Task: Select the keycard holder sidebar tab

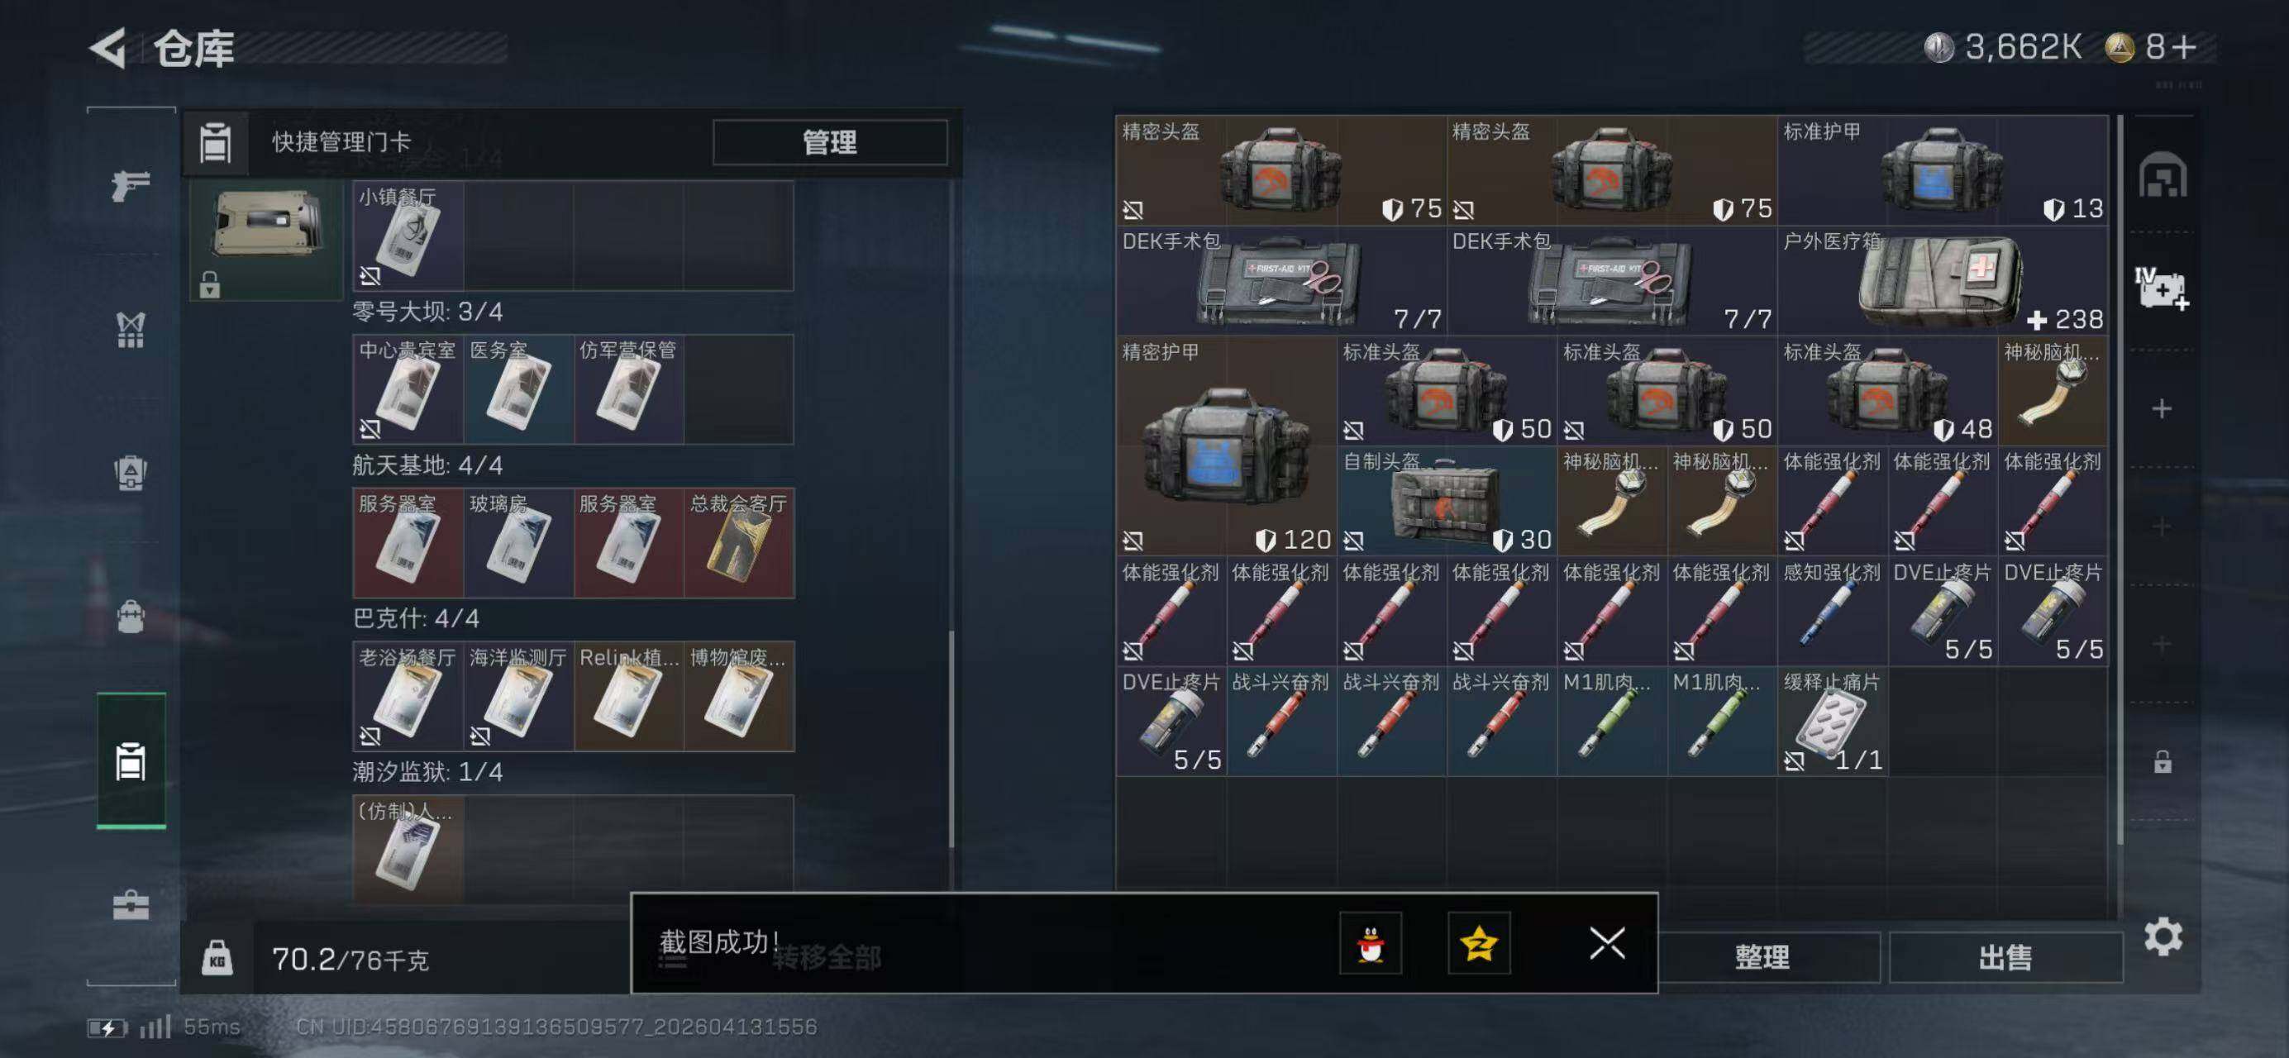Action: click(x=131, y=761)
